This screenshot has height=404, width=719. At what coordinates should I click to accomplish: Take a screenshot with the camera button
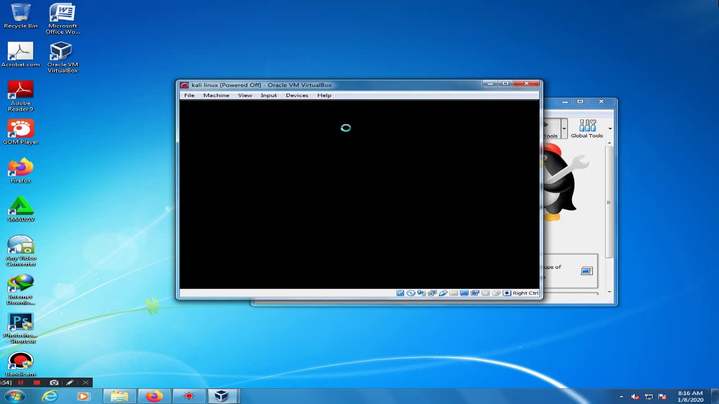tap(54, 383)
